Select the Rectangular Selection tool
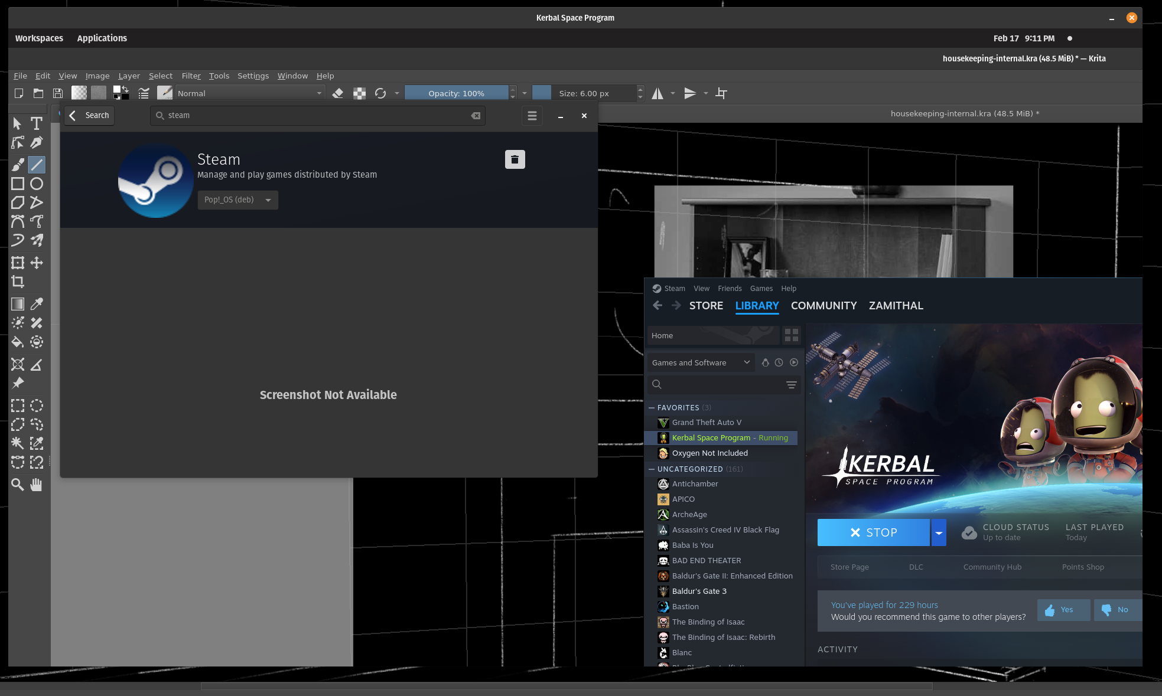The width and height of the screenshot is (1162, 696). (x=18, y=406)
